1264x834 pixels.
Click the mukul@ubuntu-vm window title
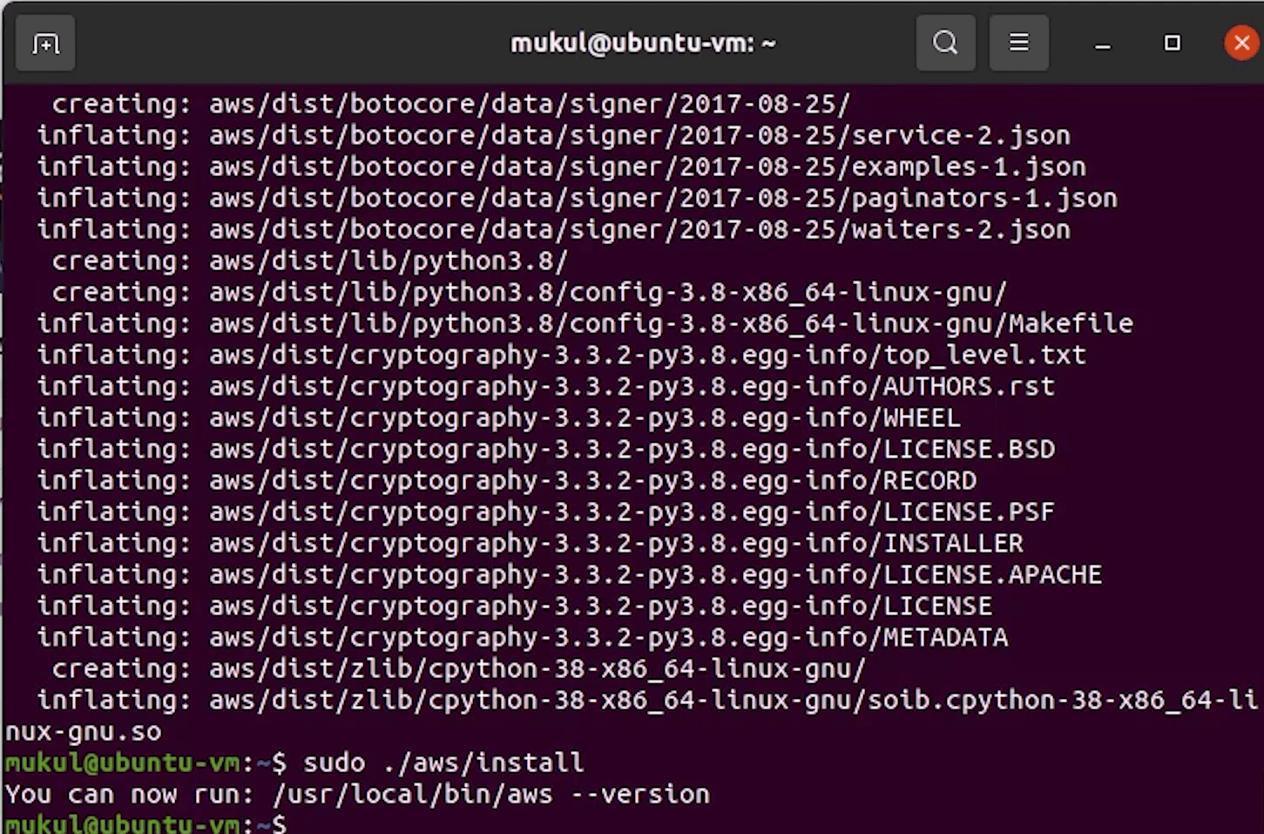[642, 43]
